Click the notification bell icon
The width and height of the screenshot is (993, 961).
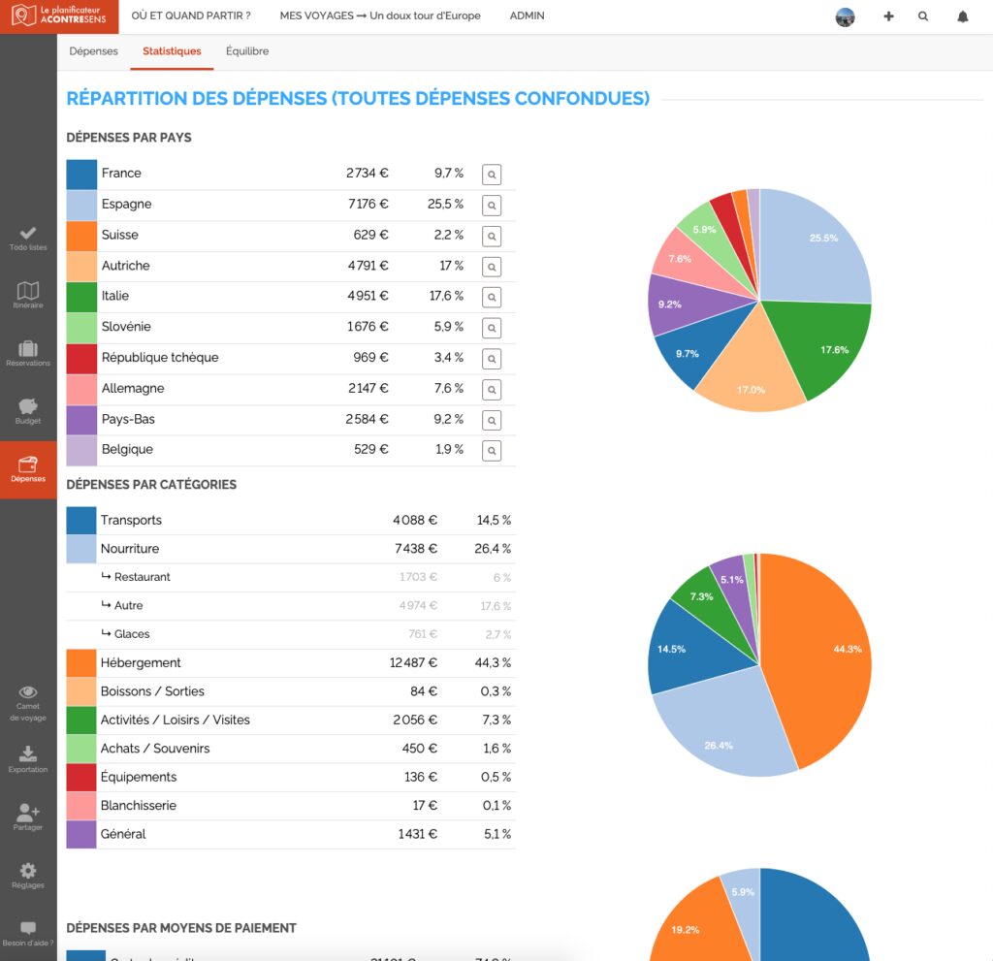point(963,16)
